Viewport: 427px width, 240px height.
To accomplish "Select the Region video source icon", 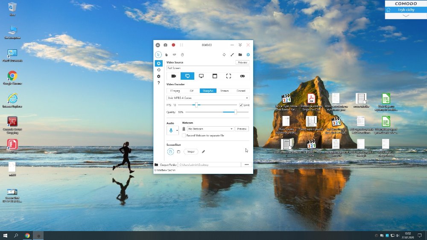I will click(x=228, y=76).
